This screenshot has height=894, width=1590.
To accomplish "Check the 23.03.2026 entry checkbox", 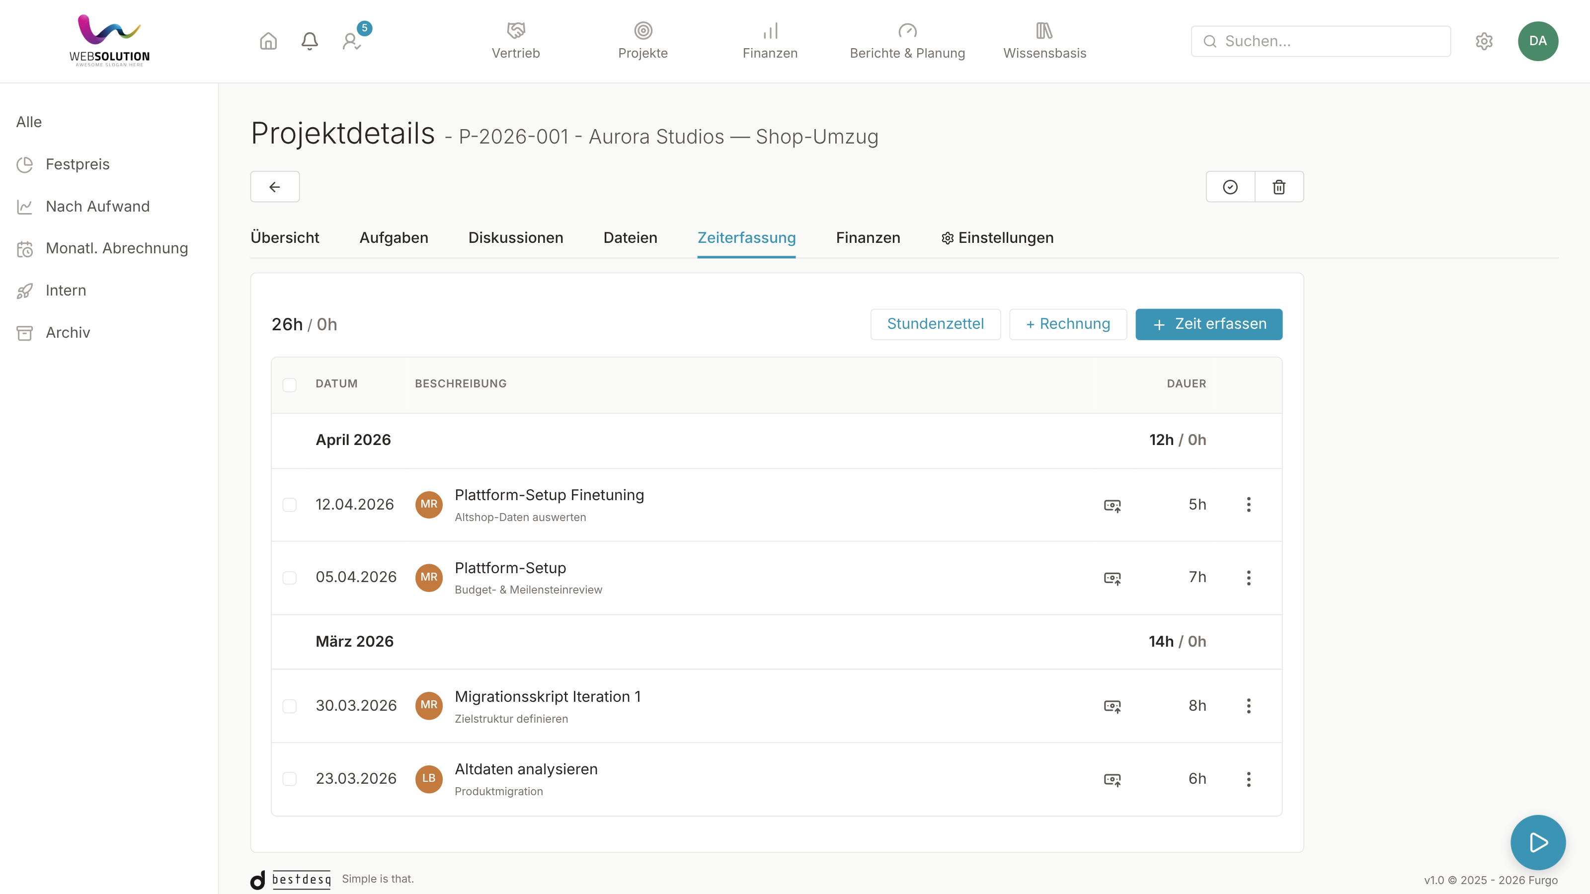I will click(290, 779).
